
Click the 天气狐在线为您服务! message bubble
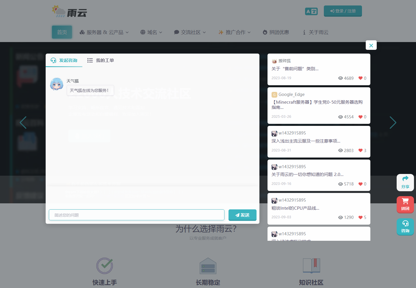pos(90,90)
